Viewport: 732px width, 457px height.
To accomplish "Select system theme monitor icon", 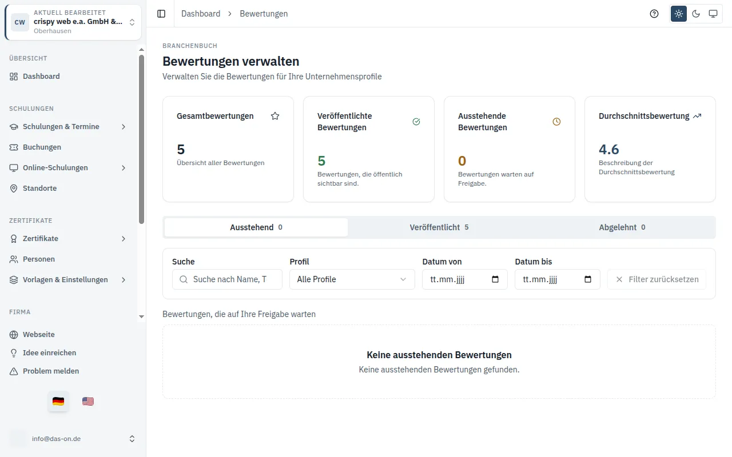I will (713, 14).
